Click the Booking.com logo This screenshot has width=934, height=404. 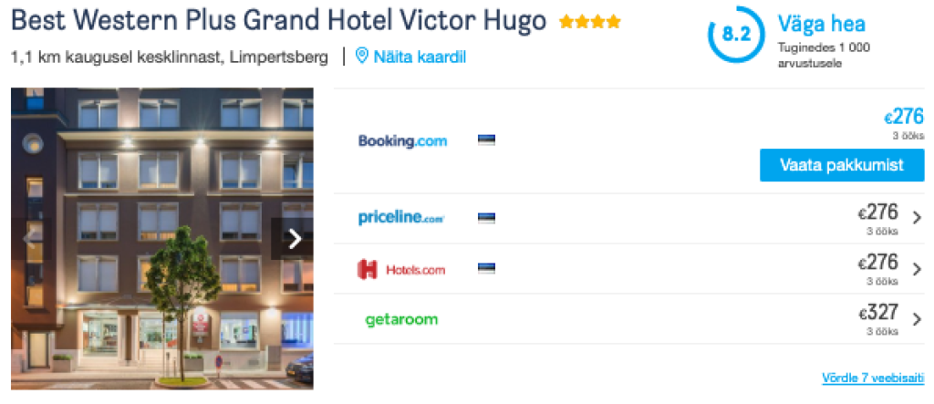click(402, 141)
